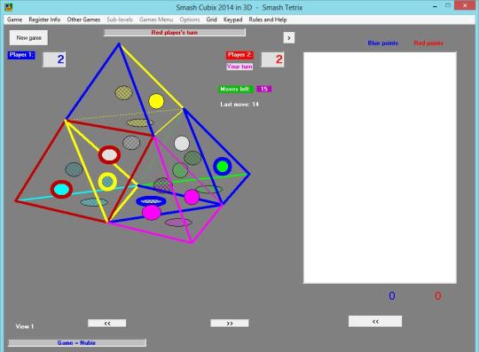Click the 'Last move: 14' text
Screen dimensions: 479x352
tap(239, 105)
